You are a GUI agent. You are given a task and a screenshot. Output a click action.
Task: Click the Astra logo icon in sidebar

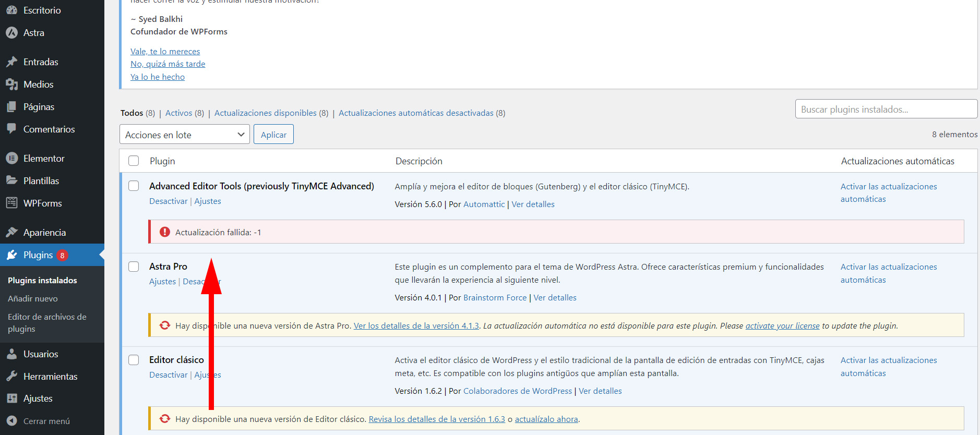[x=11, y=32]
